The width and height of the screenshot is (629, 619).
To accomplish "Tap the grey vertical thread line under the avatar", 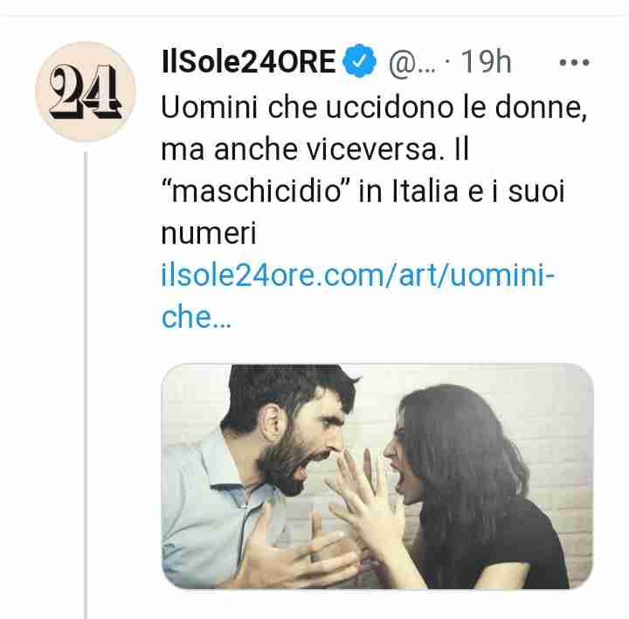I will (x=86, y=386).
